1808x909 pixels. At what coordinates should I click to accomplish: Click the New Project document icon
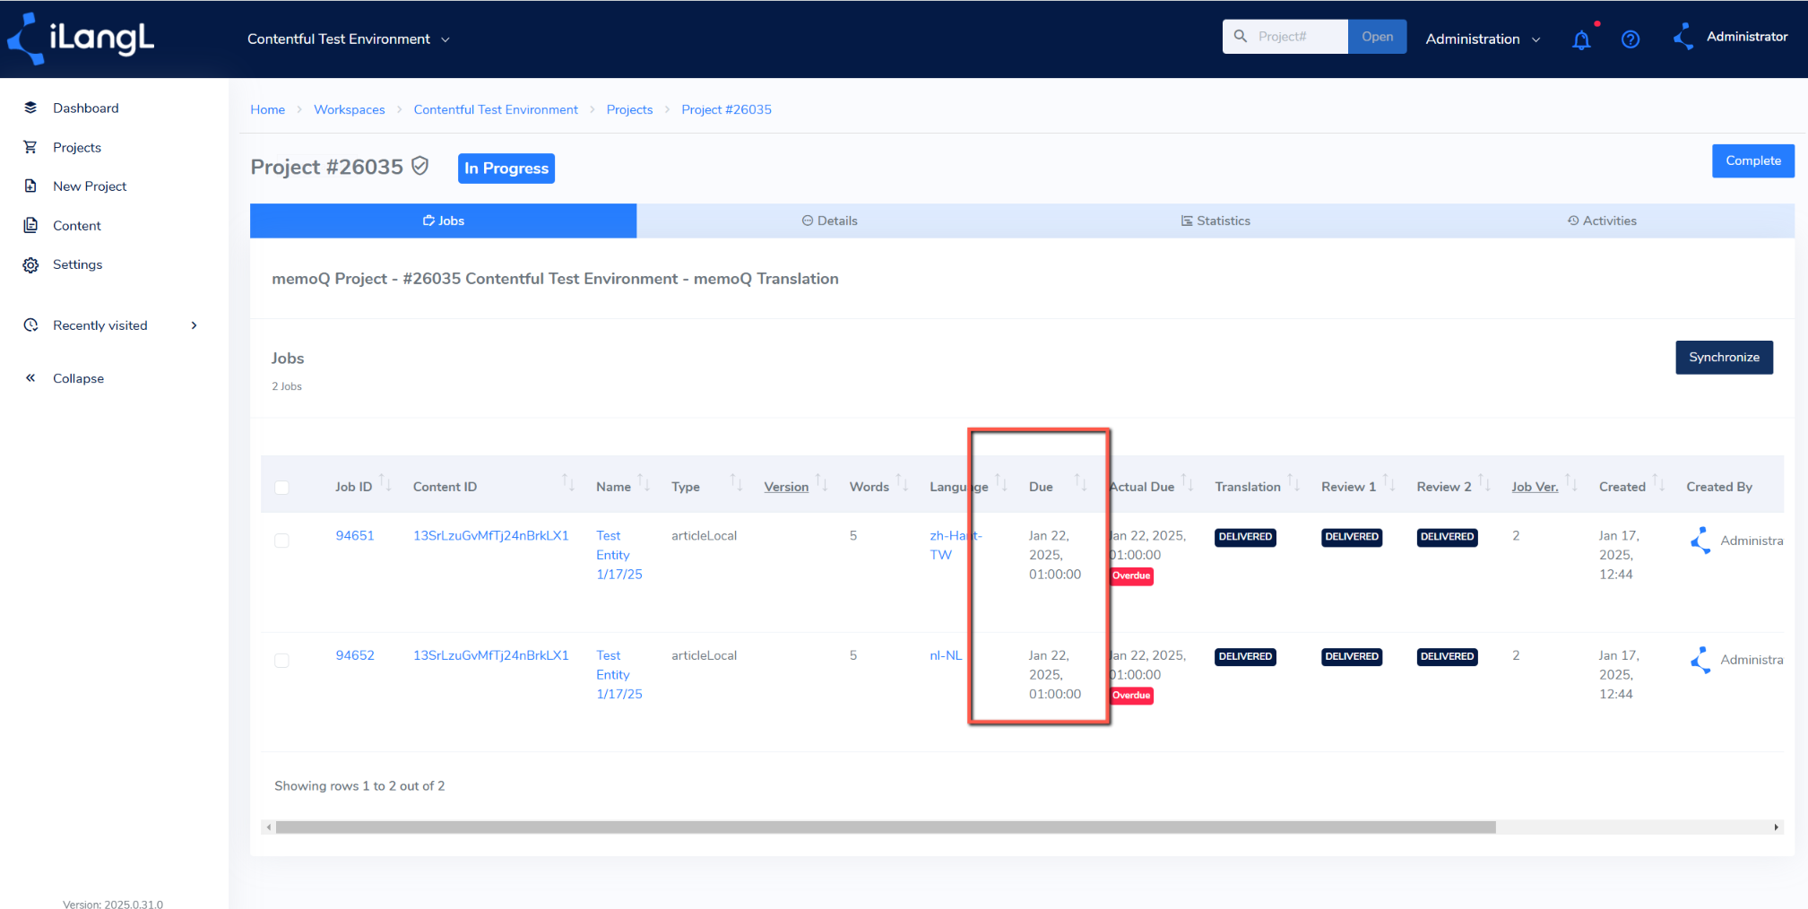[x=30, y=186]
